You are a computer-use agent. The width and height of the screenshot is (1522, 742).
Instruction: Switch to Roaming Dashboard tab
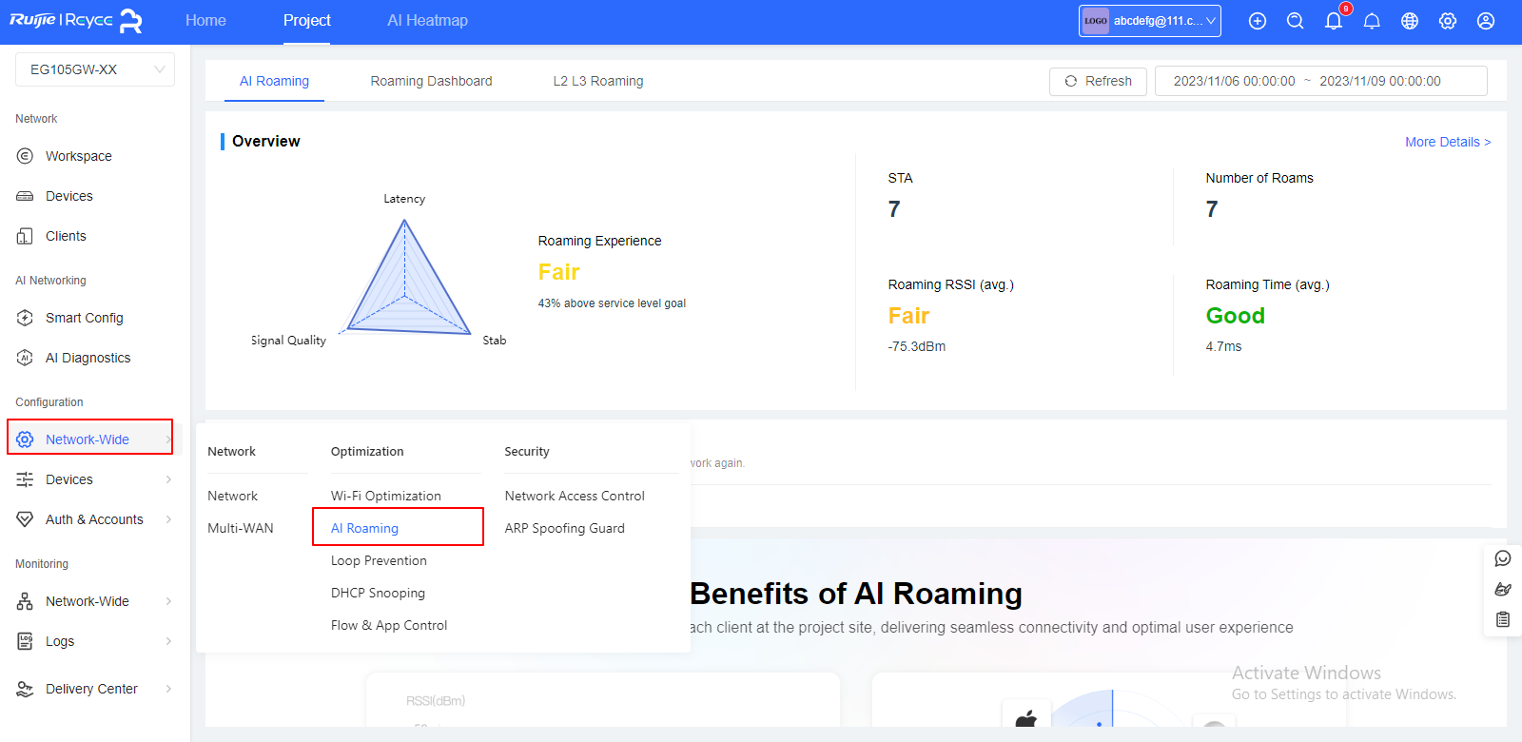pyautogui.click(x=431, y=81)
